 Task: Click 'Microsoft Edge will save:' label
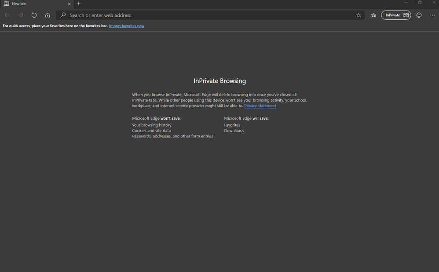(x=246, y=118)
